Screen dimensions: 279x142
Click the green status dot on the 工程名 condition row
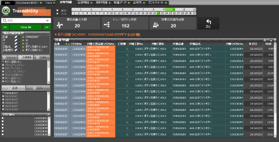pyautogui.click(x=23, y=47)
